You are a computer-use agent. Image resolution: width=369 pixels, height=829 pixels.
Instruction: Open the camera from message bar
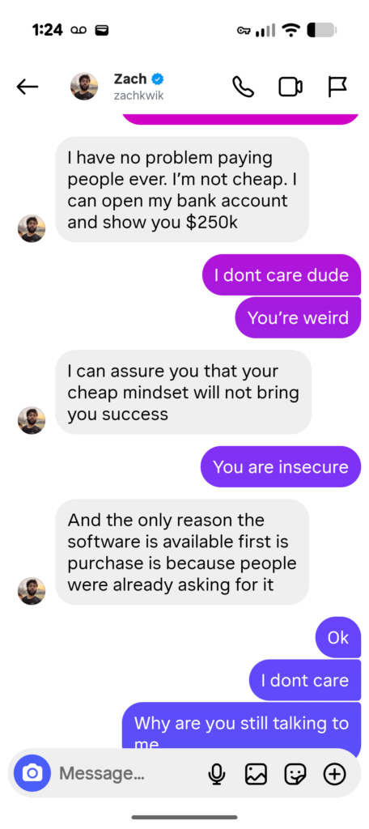pyautogui.click(x=32, y=773)
